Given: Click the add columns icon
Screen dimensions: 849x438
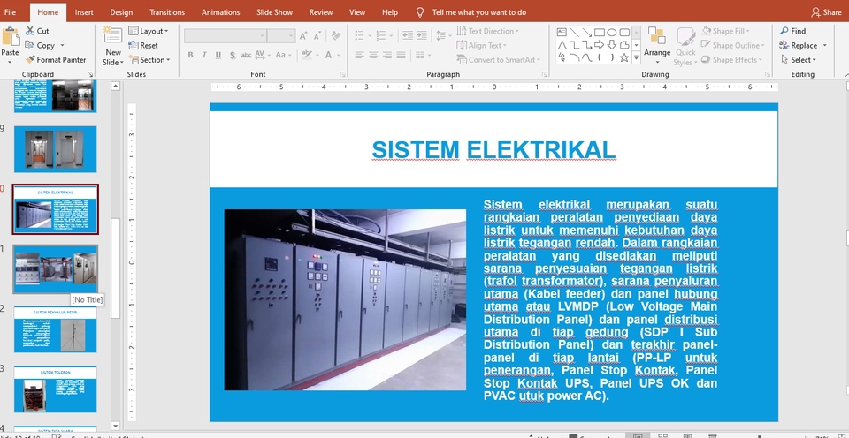Looking at the screenshot, I should pyautogui.click(x=419, y=55).
